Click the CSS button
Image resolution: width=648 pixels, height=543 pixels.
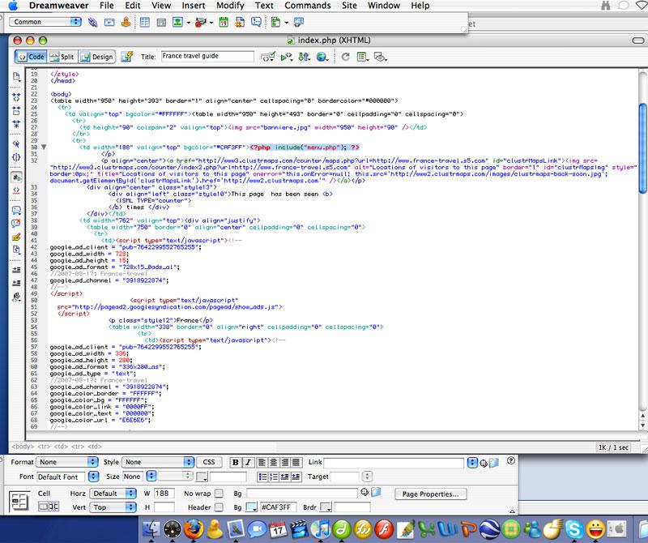pyautogui.click(x=209, y=462)
